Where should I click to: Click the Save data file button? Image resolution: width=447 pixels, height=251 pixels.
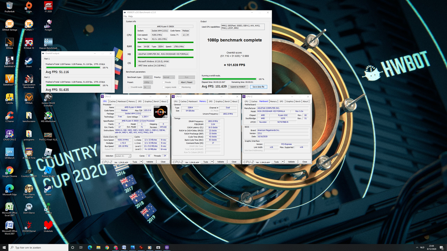point(258,87)
